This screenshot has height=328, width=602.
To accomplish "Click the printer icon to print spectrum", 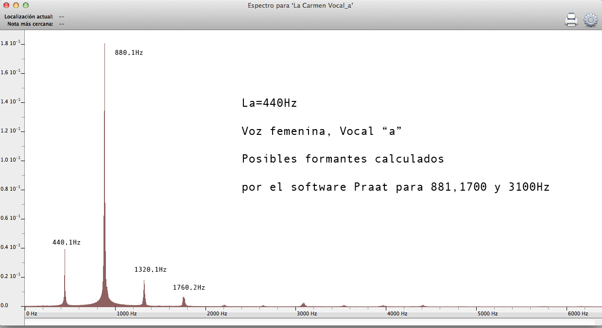I will point(571,20).
